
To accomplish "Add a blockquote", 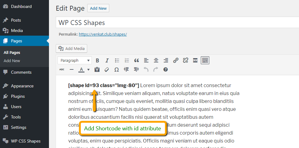I will [x=136, y=61].
